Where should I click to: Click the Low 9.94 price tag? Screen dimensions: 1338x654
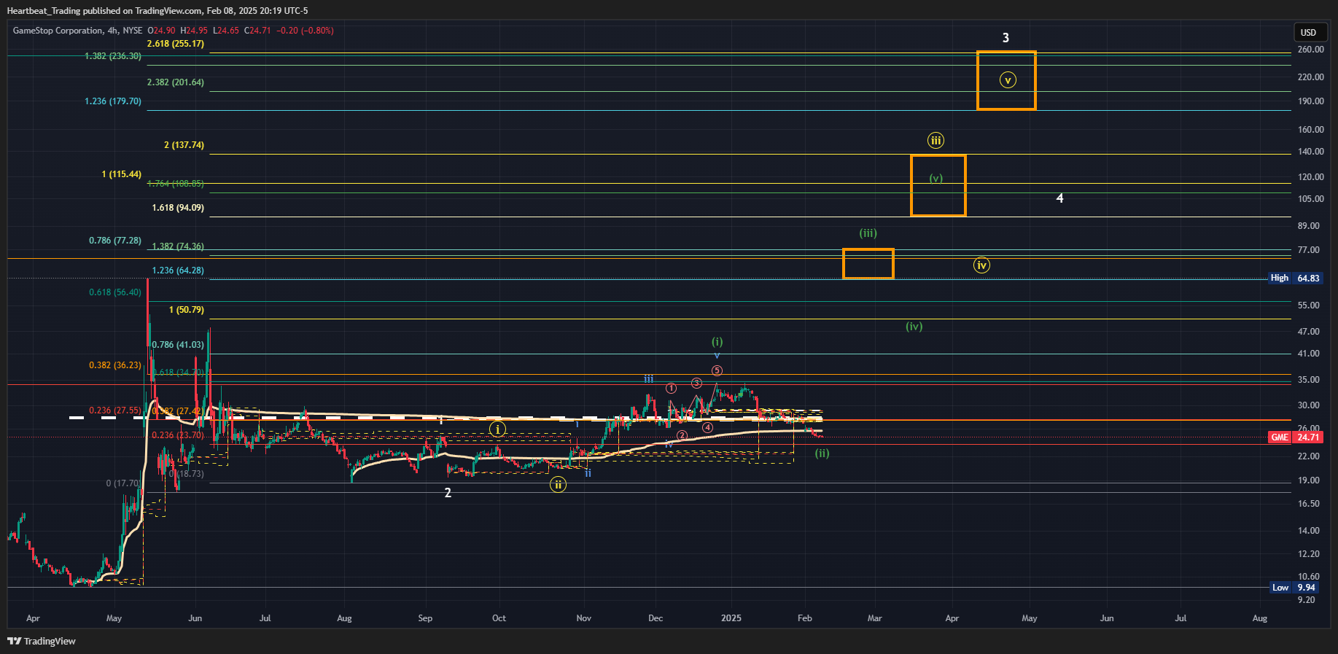click(x=1295, y=588)
